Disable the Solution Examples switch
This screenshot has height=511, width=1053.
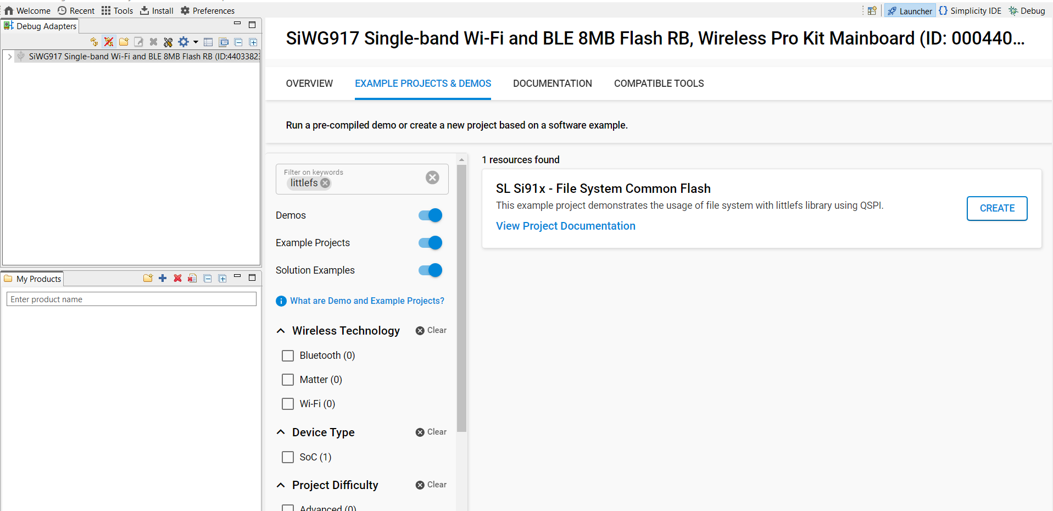coord(430,270)
